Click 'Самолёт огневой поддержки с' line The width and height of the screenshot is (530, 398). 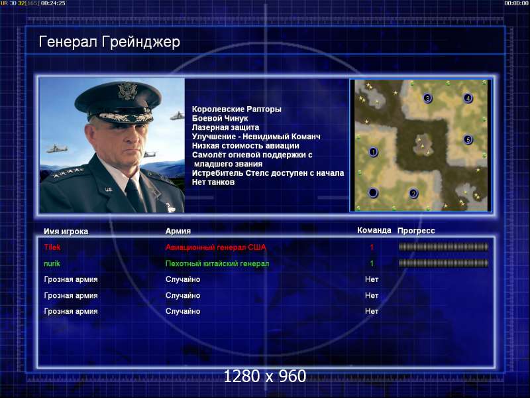click(x=252, y=155)
